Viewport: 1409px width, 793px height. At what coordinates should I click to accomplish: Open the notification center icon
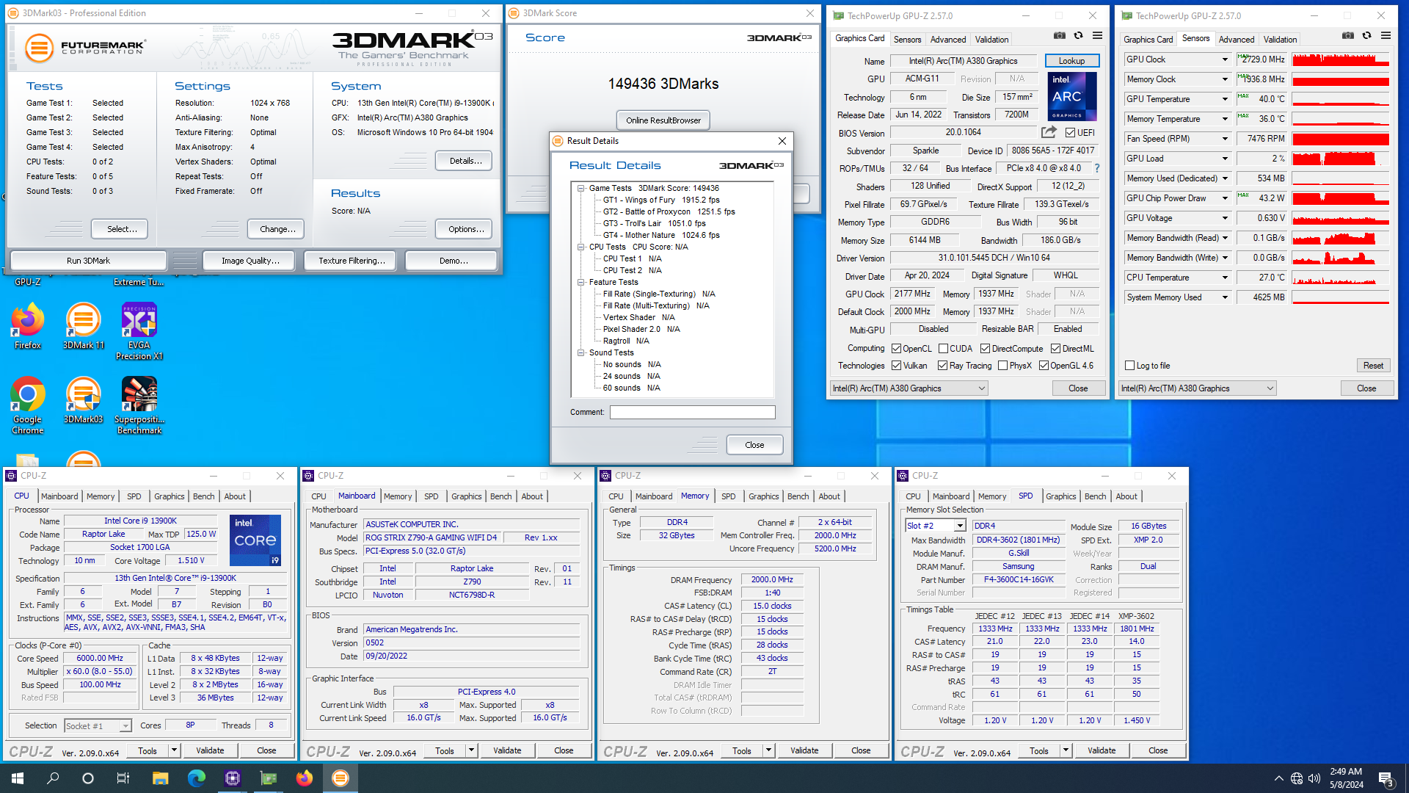click(x=1386, y=778)
